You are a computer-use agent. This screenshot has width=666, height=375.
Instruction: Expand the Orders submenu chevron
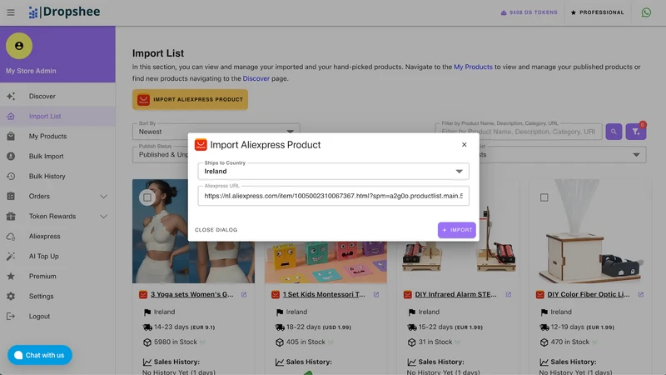pyautogui.click(x=103, y=197)
